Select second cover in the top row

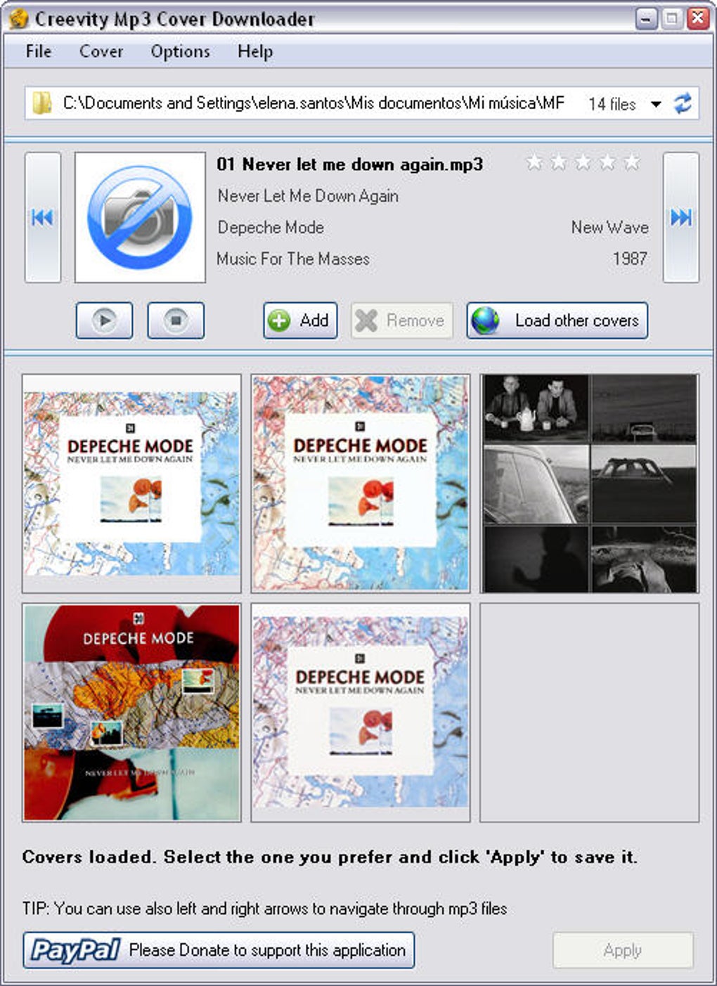click(x=361, y=484)
